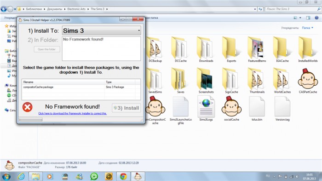This screenshot has width=322, height=181.
Task: Select the socialCache package file
Action: click(x=231, y=109)
